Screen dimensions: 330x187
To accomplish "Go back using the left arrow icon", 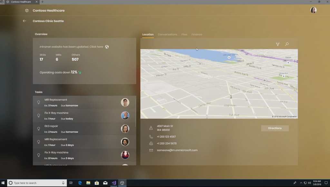I will 24,21.
